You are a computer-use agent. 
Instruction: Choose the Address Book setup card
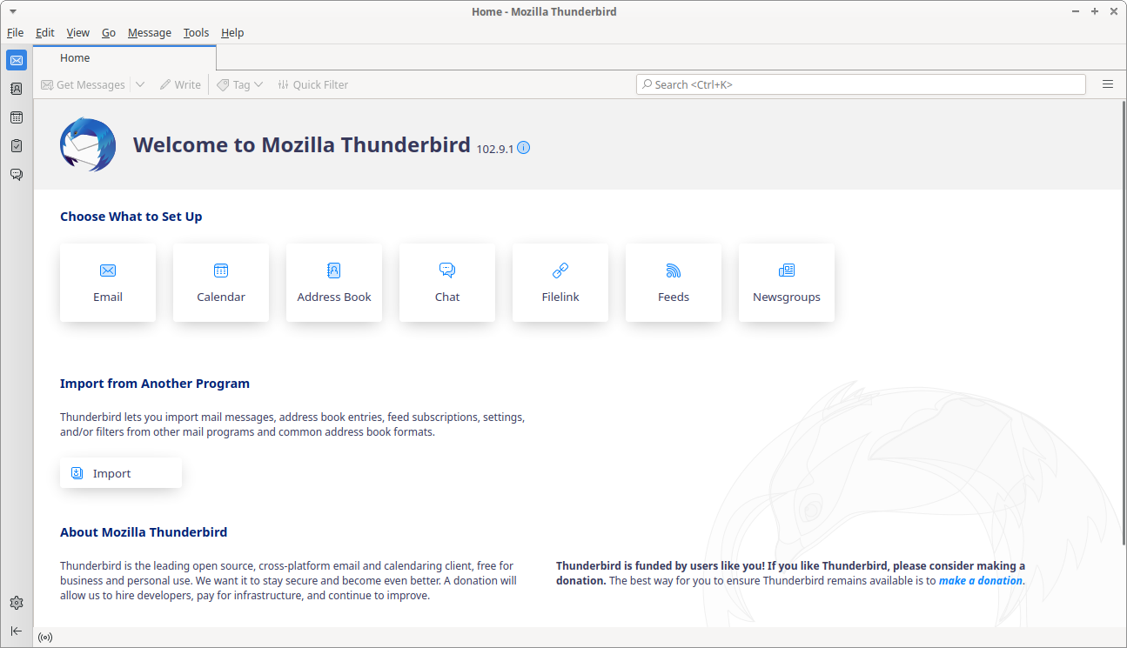(334, 283)
